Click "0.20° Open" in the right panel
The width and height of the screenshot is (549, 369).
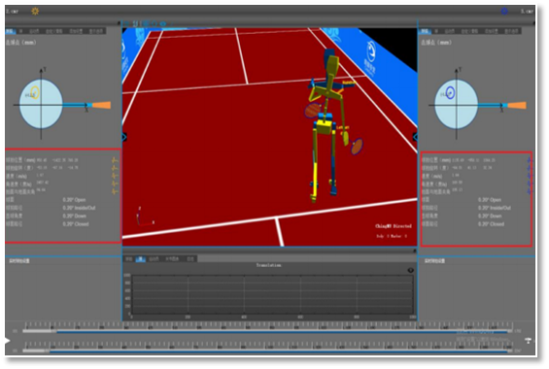490,200
